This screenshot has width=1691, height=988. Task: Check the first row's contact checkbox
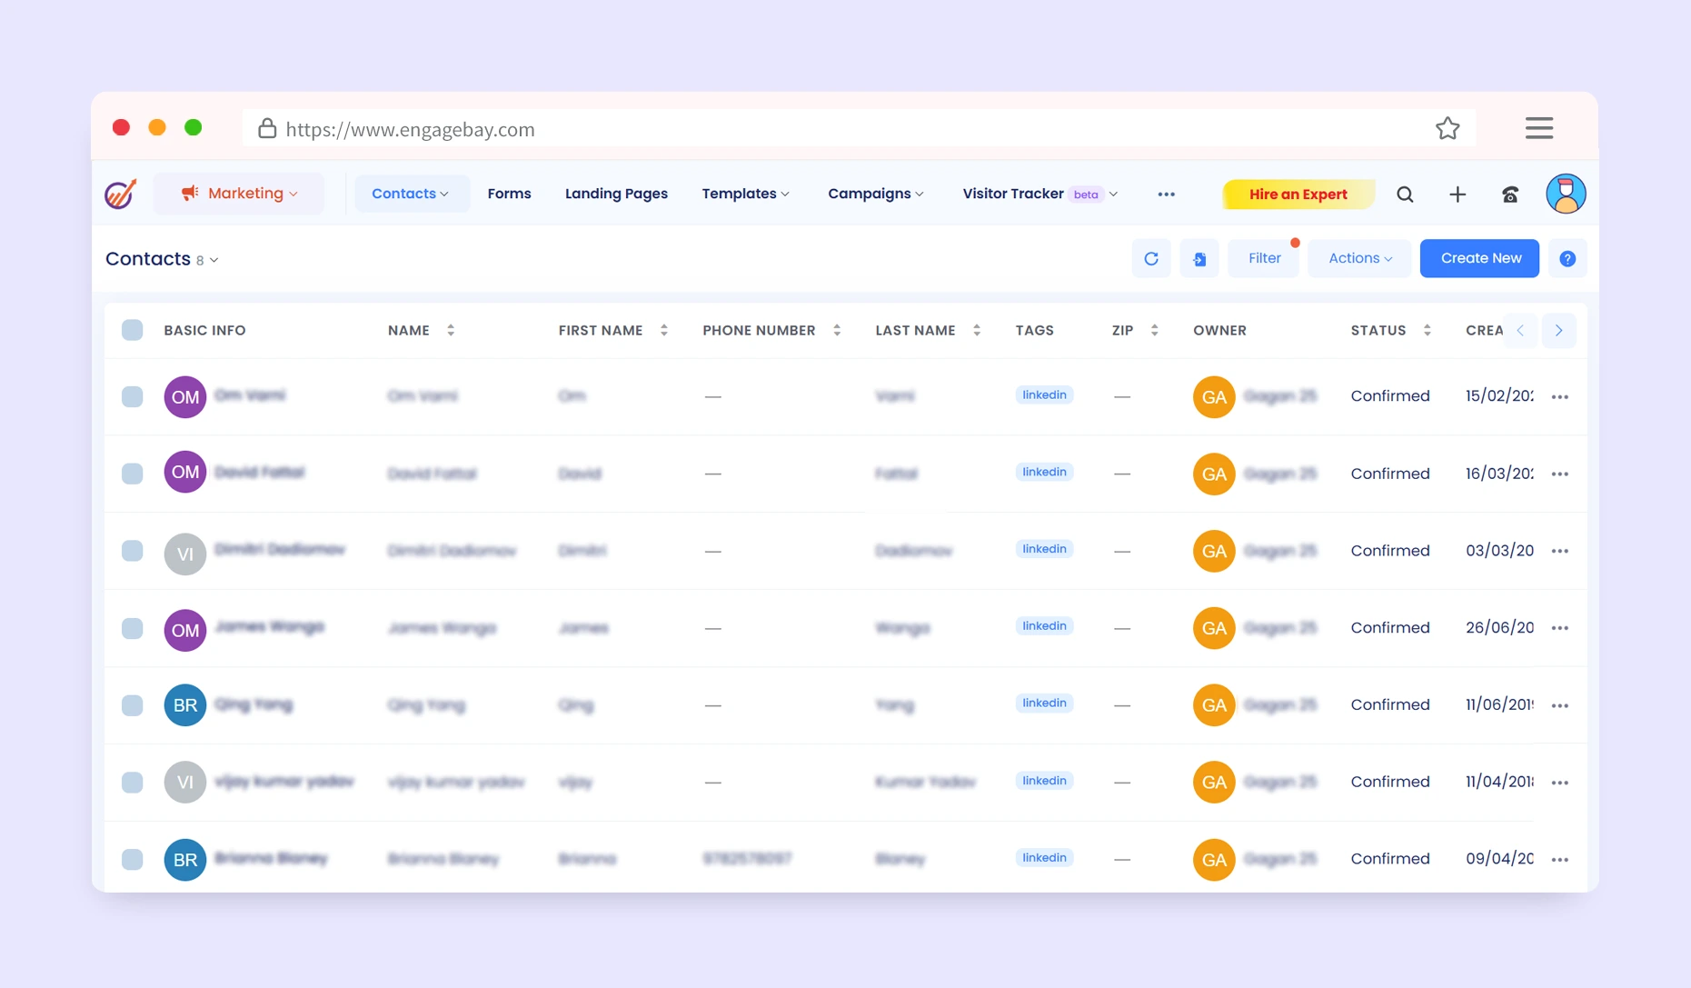(133, 396)
